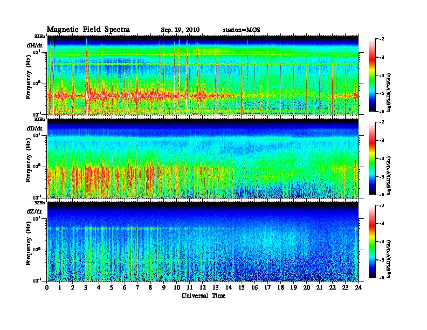Click hour 16 on the time axis
This screenshot has width=427, height=330.
[x=254, y=288]
